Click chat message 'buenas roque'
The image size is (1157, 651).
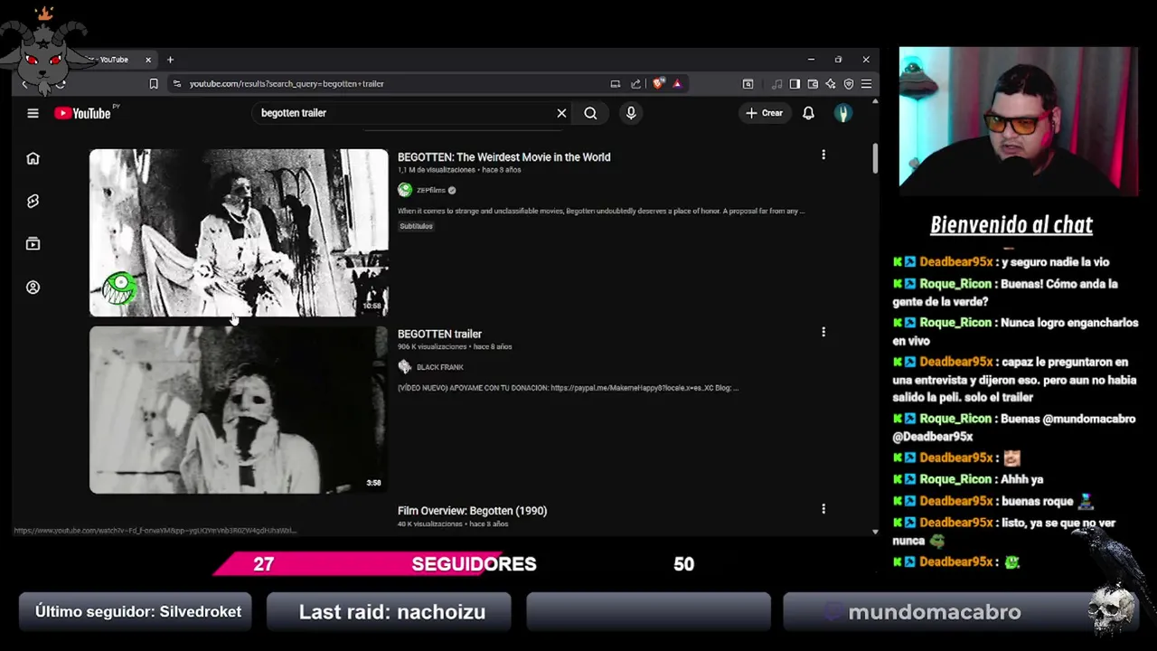tap(1037, 501)
